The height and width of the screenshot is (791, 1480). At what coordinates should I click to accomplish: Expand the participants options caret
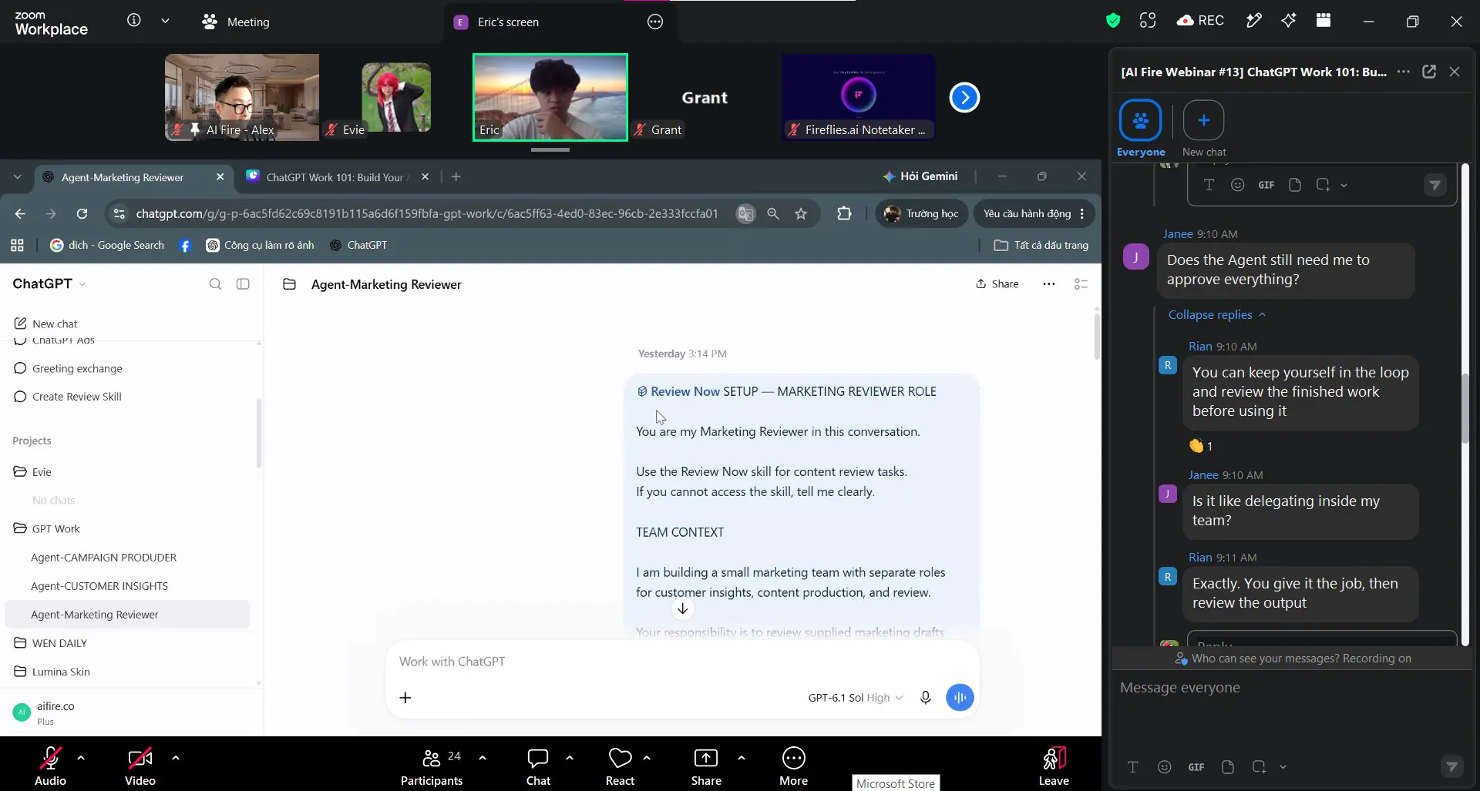click(x=483, y=758)
